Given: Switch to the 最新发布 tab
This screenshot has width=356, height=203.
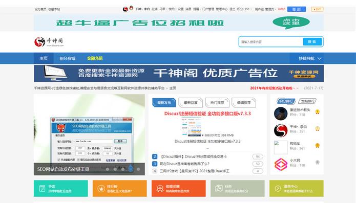Looking at the screenshot, I should point(164,103).
